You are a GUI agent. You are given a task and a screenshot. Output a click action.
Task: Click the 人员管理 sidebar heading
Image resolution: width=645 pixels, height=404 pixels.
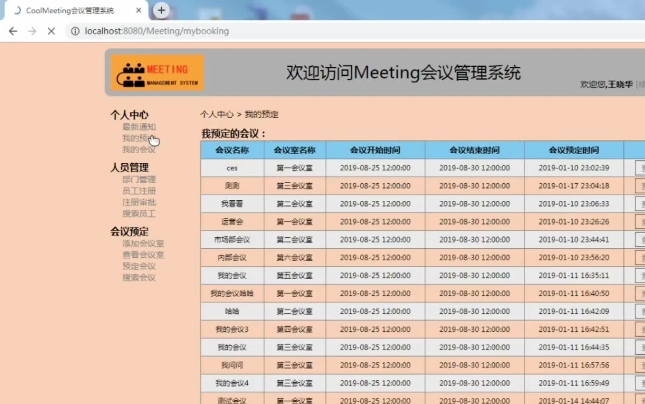[129, 168]
